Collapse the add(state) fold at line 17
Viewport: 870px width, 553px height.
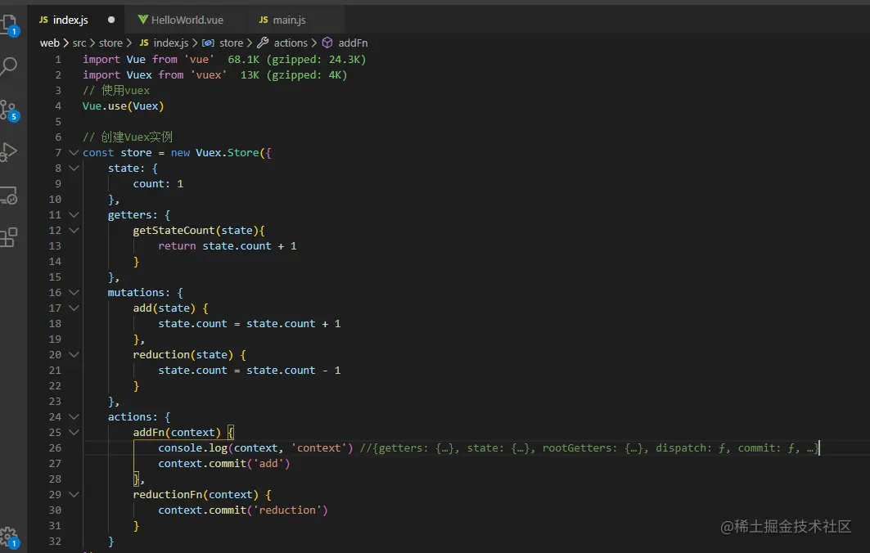73,308
